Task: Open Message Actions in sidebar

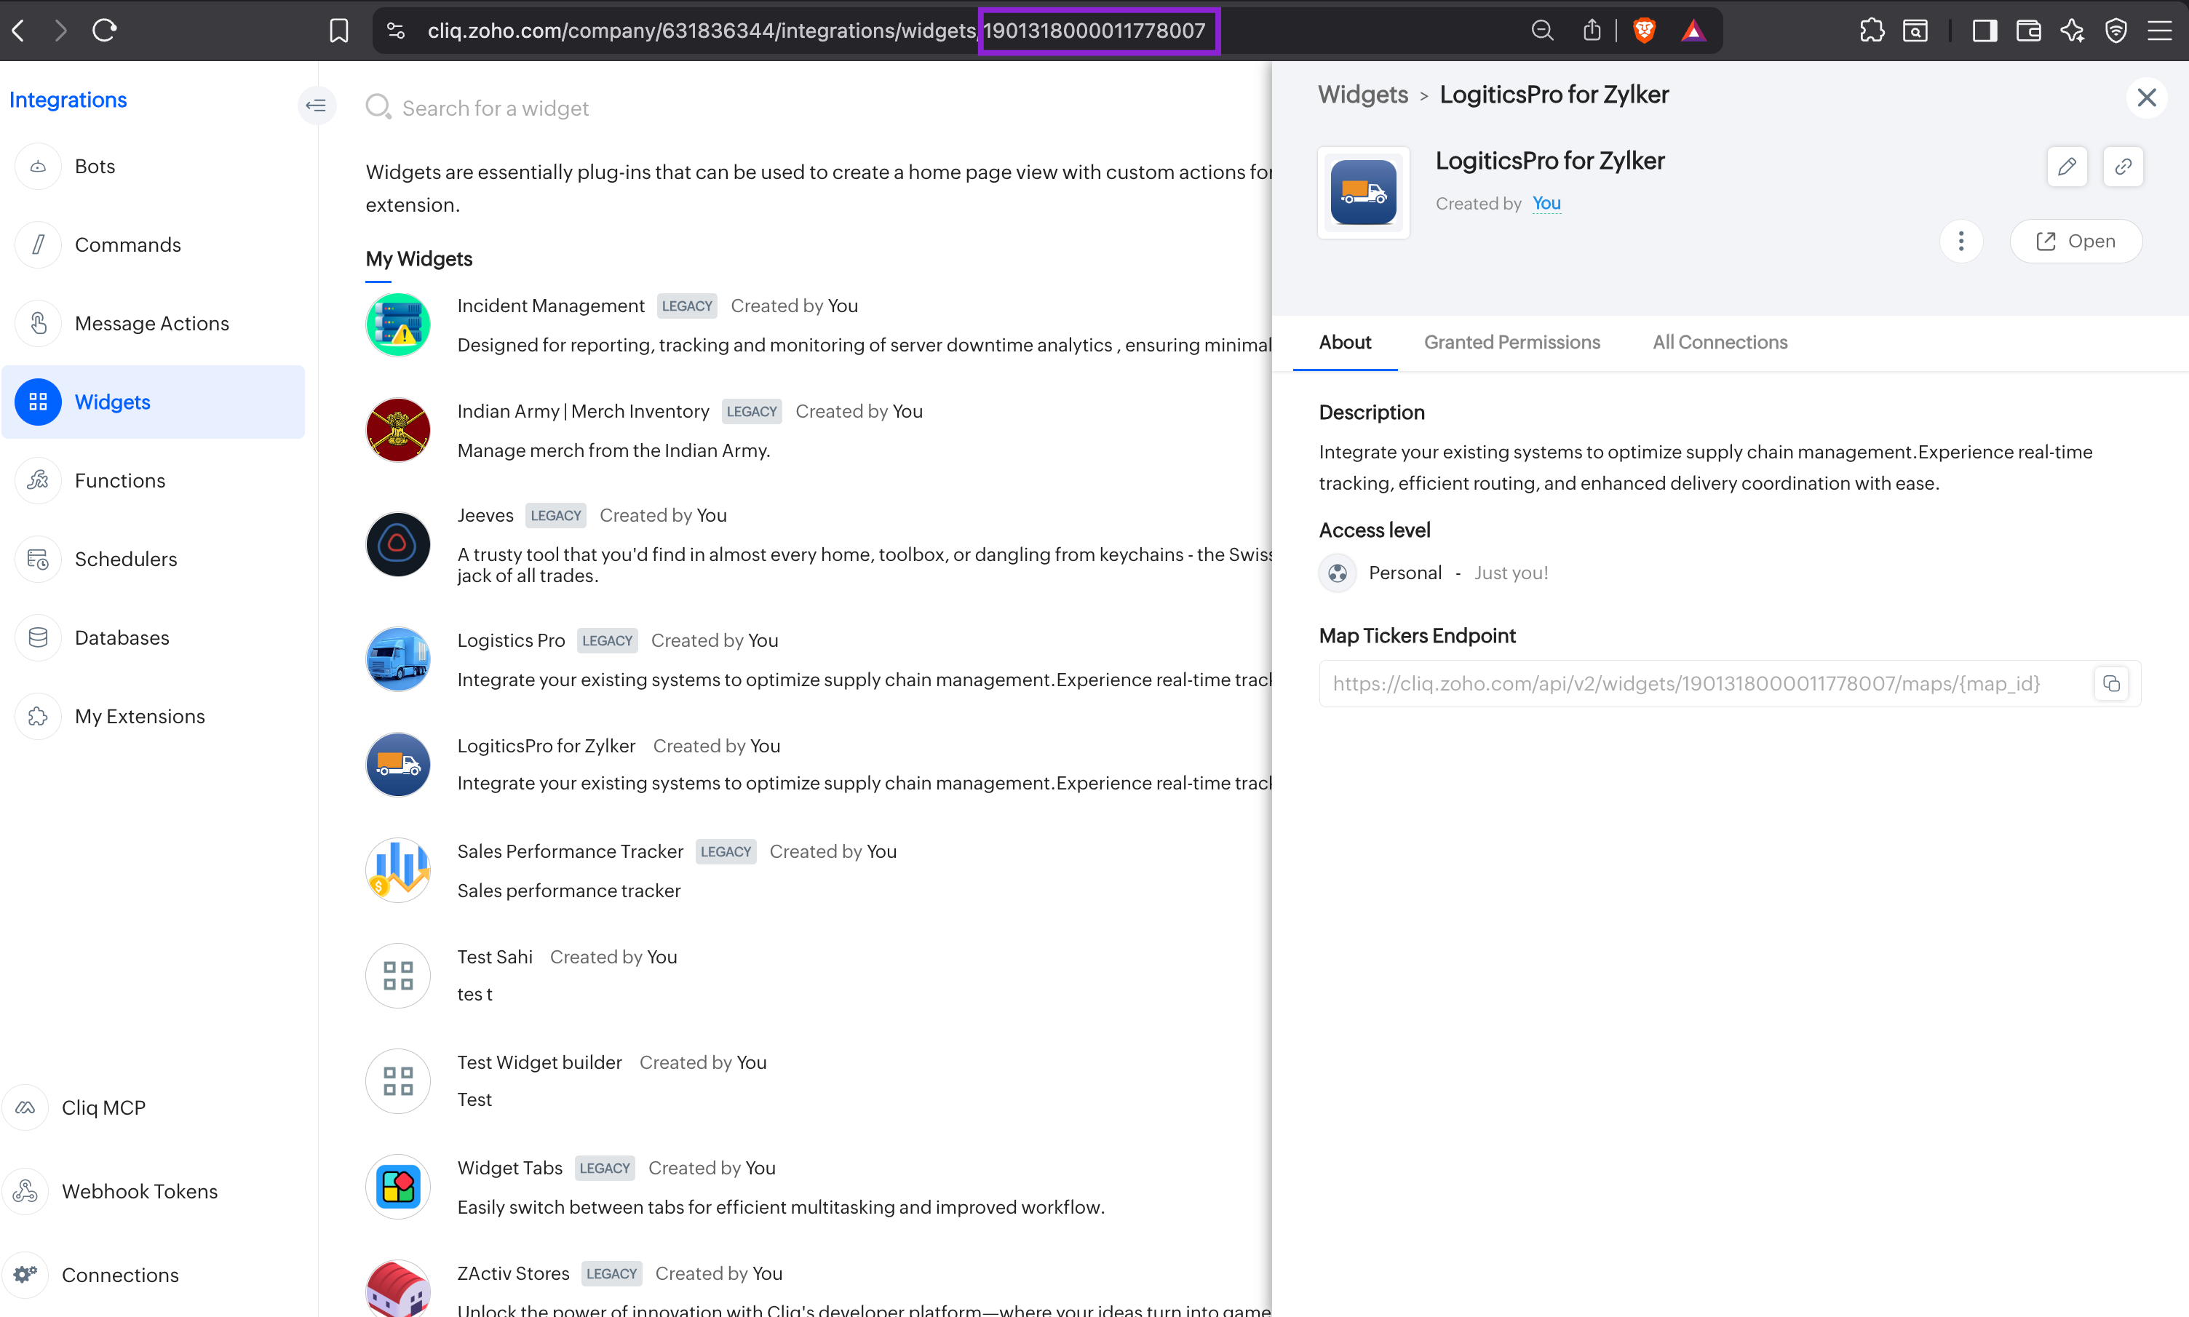Action: tap(151, 323)
